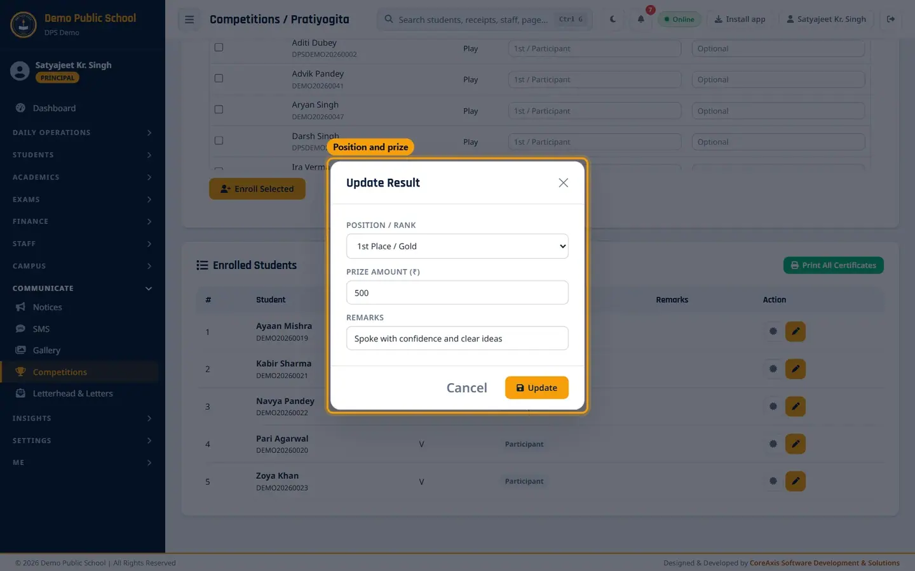
Task: Open the notifications bell icon
Action: [640, 19]
